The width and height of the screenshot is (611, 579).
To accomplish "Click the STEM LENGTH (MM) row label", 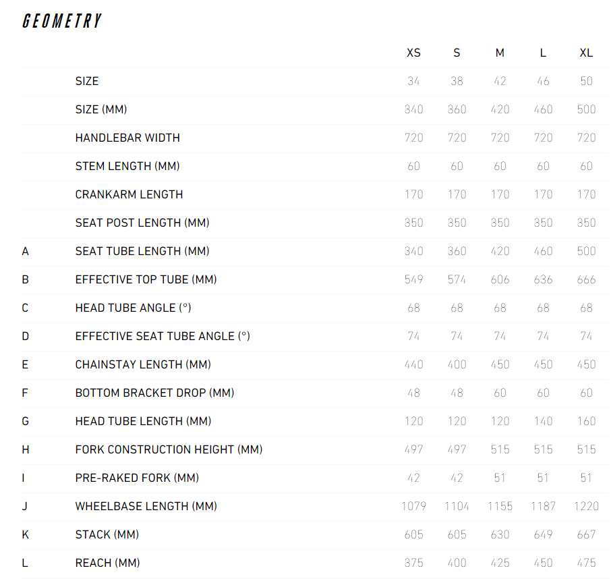I will [x=127, y=167].
